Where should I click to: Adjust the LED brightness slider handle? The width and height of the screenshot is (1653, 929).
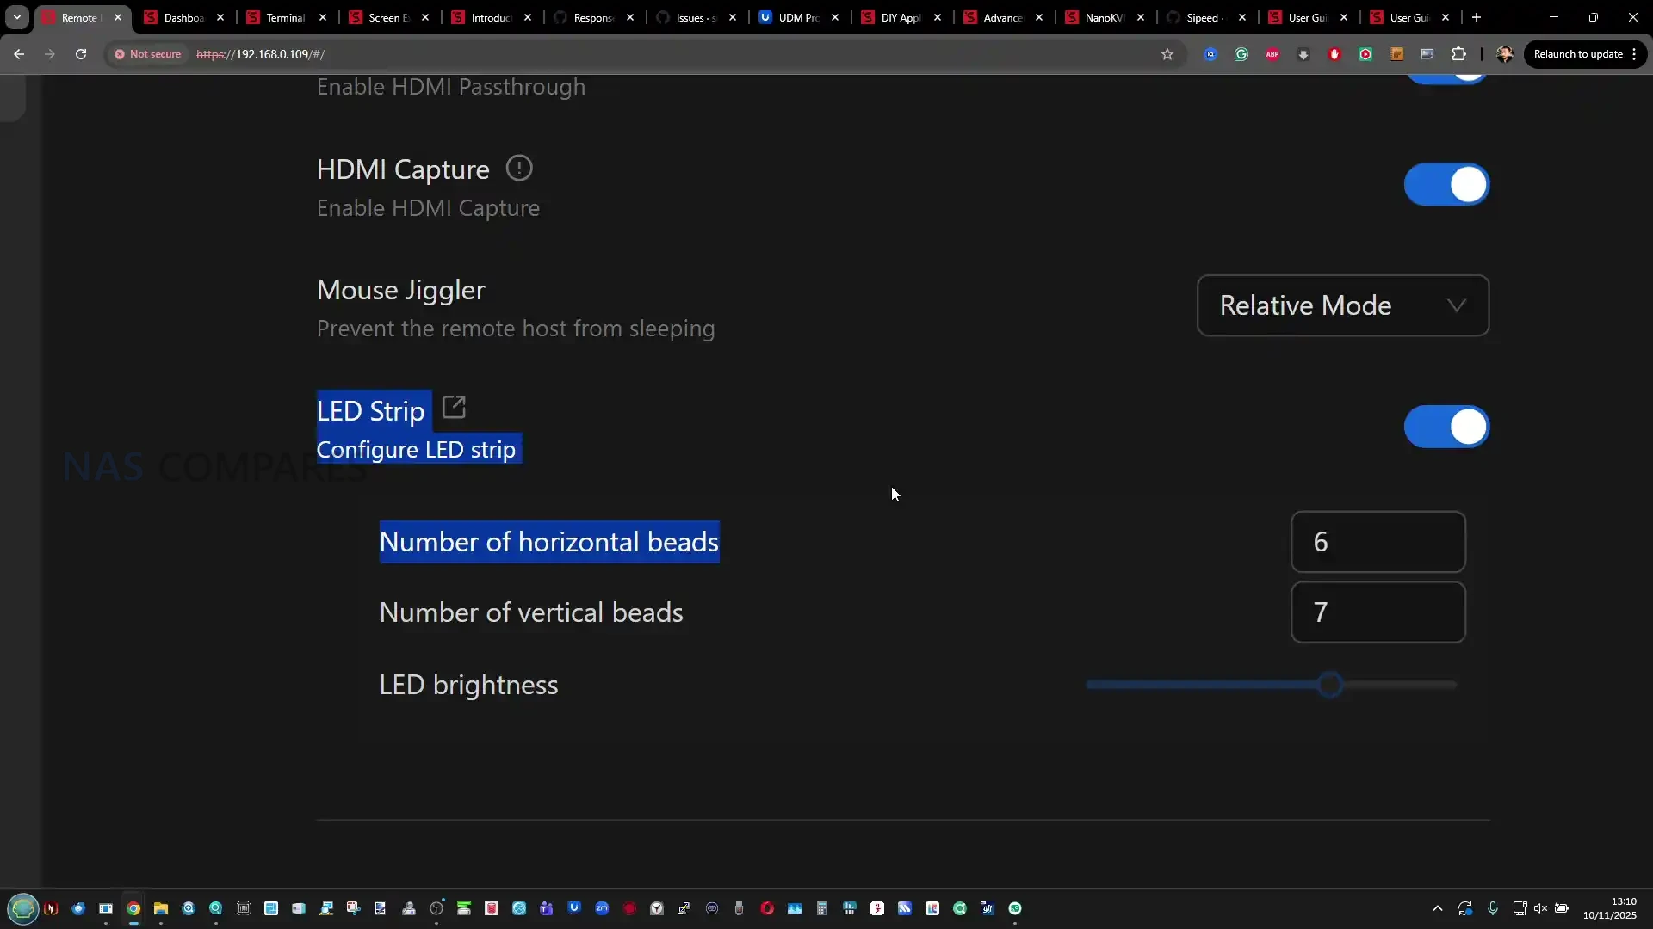pos(1330,686)
